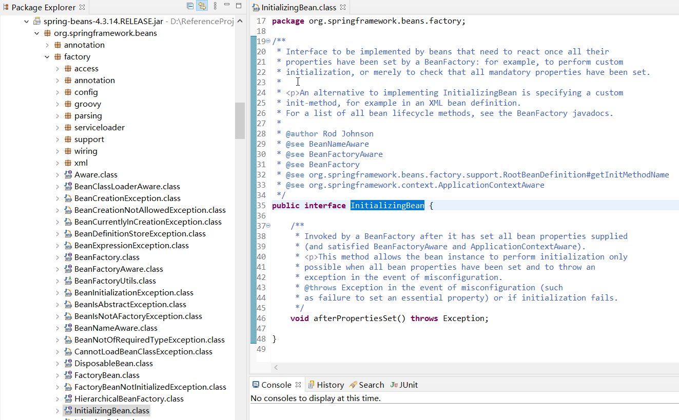The height and width of the screenshot is (420, 679).
Task: Open the JUnit tab
Action: click(408, 385)
